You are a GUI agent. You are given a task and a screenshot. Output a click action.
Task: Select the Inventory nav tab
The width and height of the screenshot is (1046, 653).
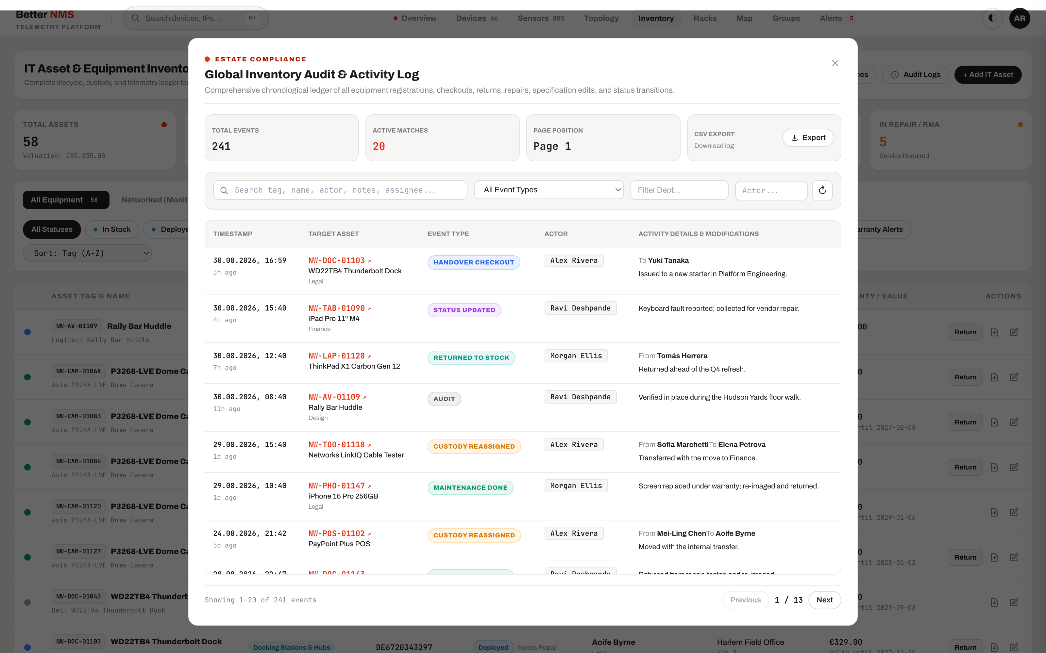(656, 18)
